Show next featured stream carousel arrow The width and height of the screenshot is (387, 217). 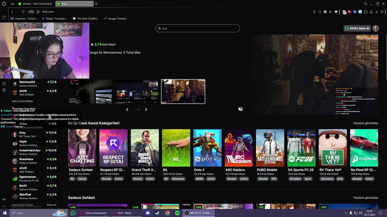tap(146, 109)
